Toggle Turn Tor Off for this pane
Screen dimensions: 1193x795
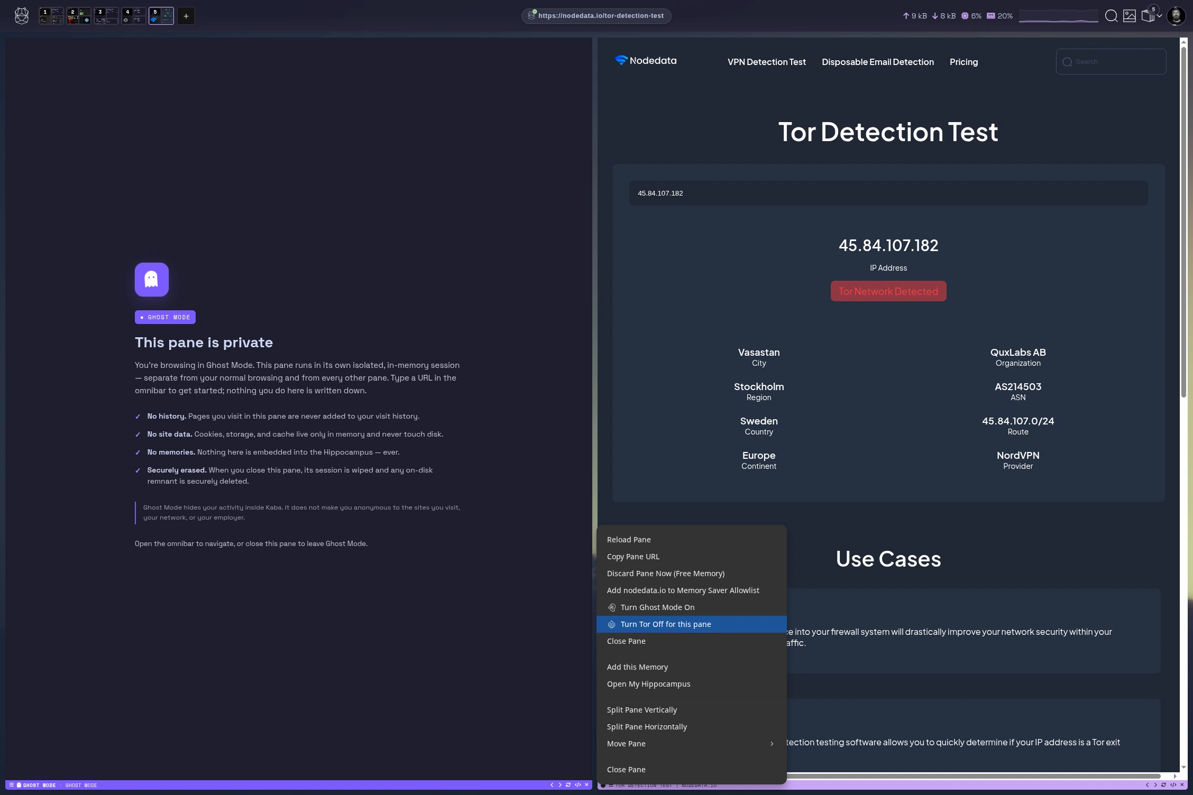point(692,624)
